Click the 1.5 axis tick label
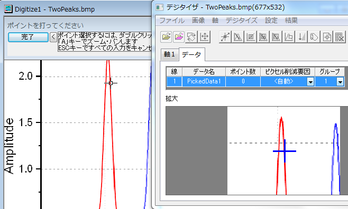This screenshot has width=348, height=209. pos(26,122)
